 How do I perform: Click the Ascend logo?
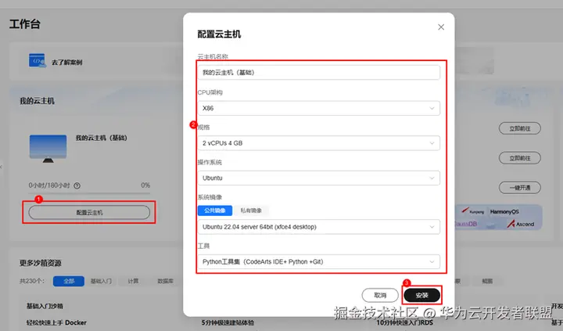(521, 224)
